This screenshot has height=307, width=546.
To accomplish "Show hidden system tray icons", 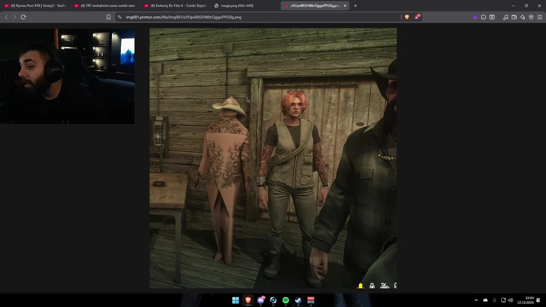I will (476, 300).
